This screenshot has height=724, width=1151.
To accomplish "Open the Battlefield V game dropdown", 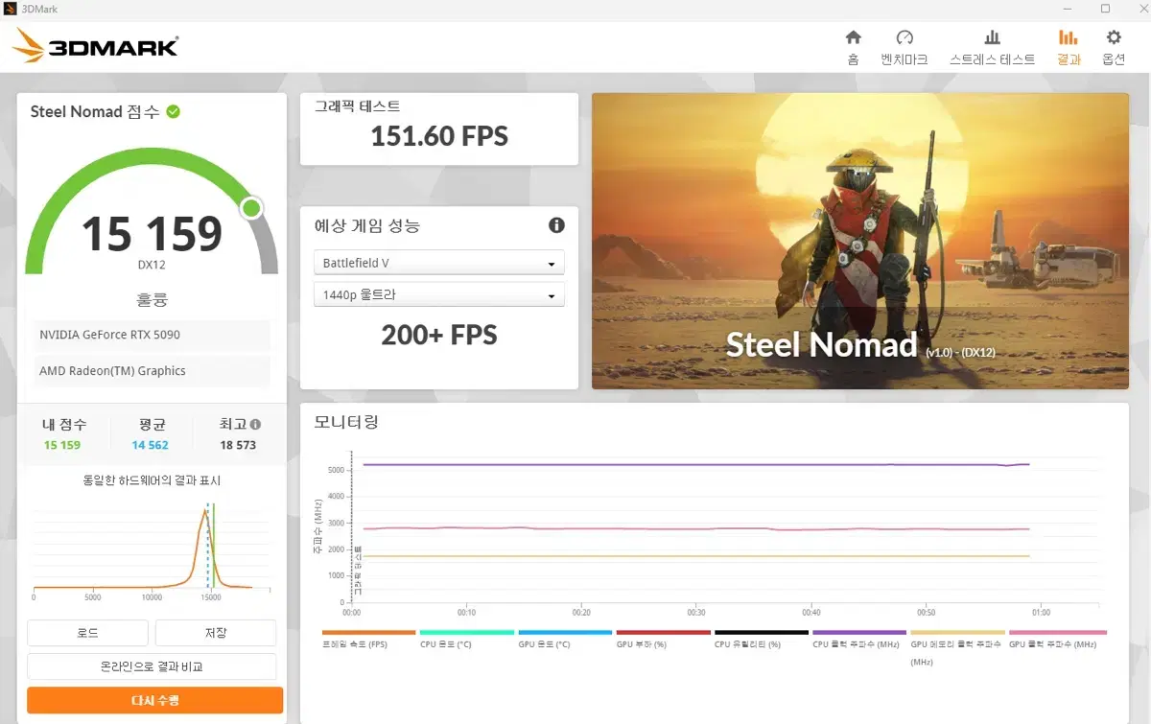I will click(x=438, y=263).
